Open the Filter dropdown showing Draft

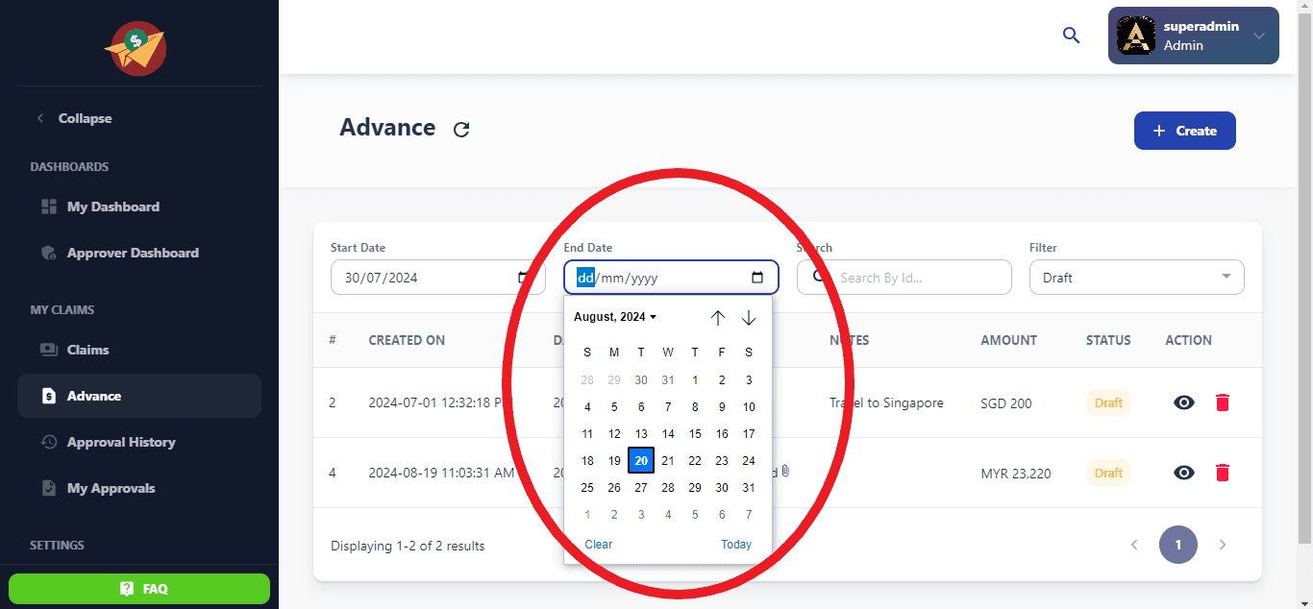pos(1136,278)
